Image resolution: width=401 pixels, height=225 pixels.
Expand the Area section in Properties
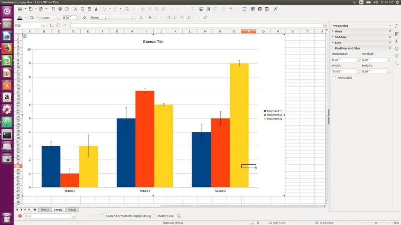click(333, 31)
